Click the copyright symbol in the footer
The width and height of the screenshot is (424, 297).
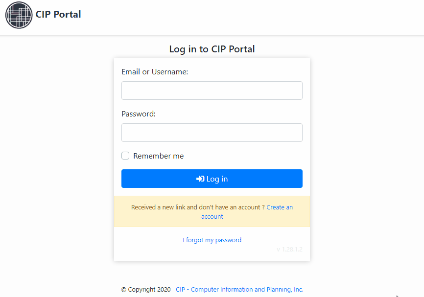point(123,290)
